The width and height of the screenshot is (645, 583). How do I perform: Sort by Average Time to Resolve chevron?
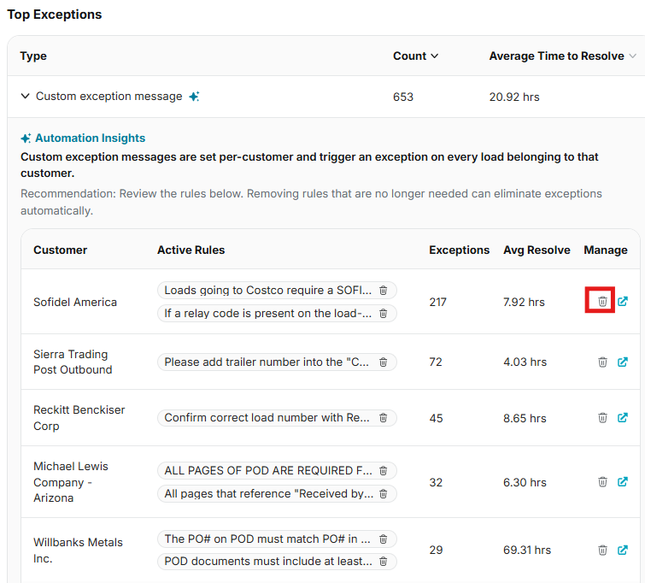632,56
